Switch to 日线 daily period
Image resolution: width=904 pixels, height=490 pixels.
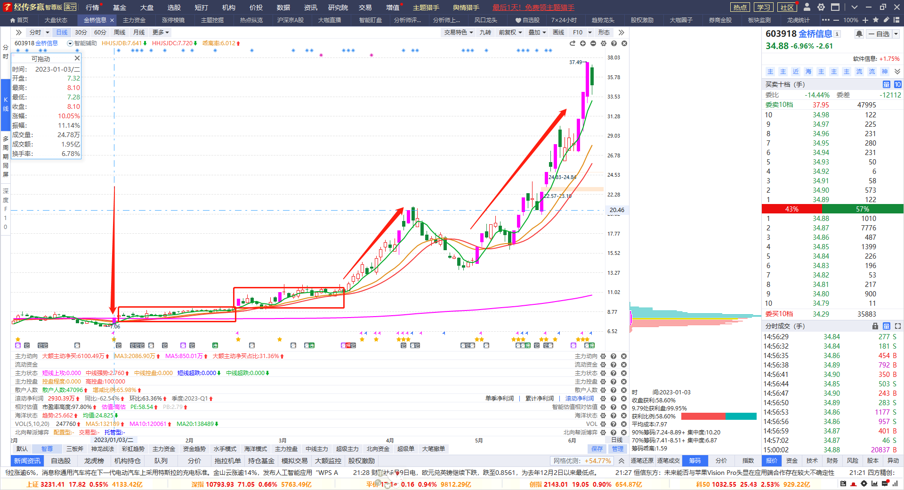click(62, 33)
